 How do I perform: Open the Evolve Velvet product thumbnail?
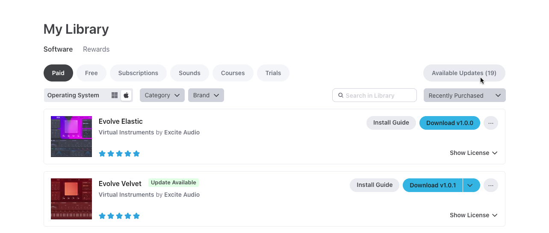click(x=71, y=199)
